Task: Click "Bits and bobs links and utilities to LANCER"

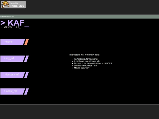Action: (x=93, y=63)
